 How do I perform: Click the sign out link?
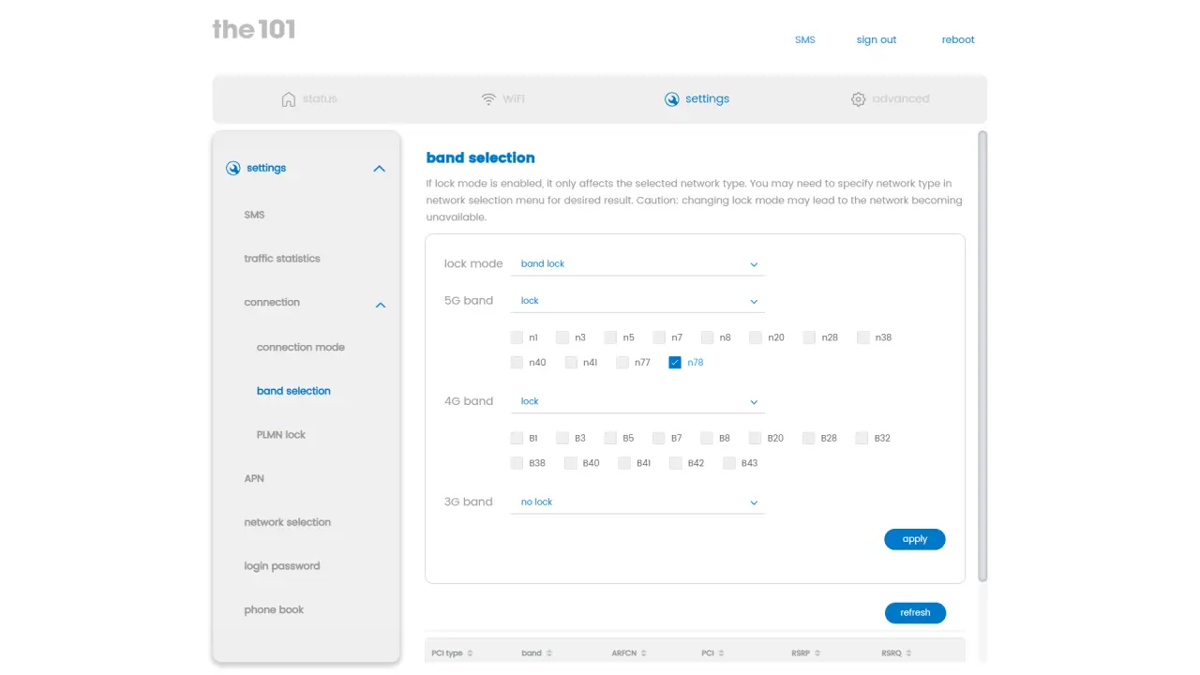[877, 40]
